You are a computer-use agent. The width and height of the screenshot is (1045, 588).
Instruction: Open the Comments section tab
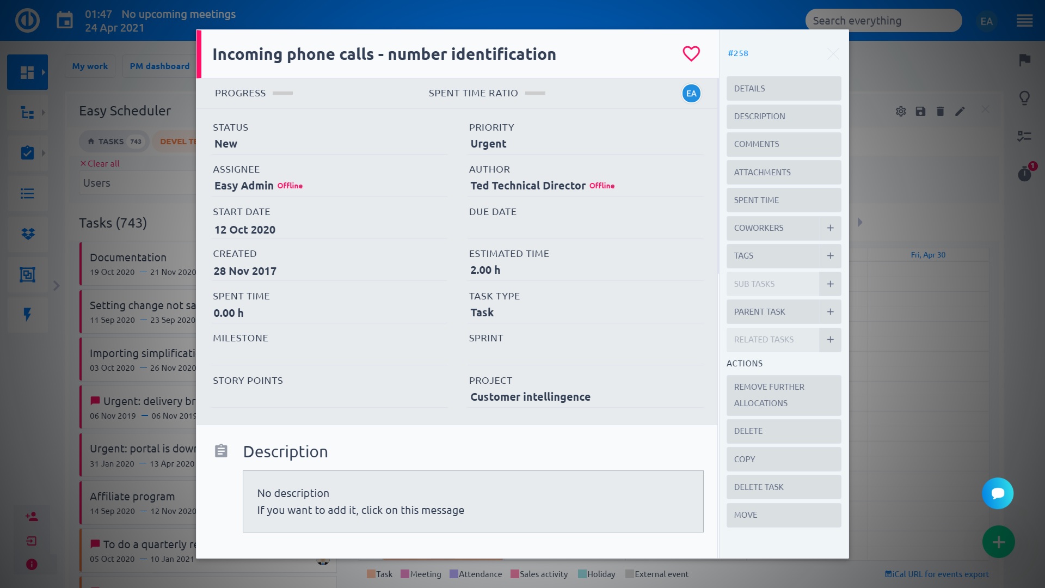[783, 144]
